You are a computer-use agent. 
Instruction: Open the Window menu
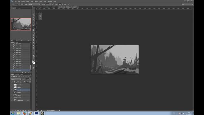point(50,1)
